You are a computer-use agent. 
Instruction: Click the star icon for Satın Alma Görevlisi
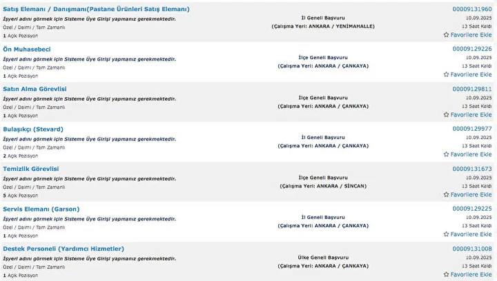tap(447, 114)
